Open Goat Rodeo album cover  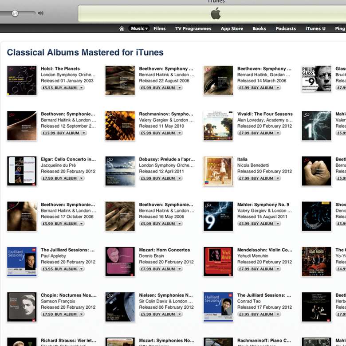tap(316, 262)
